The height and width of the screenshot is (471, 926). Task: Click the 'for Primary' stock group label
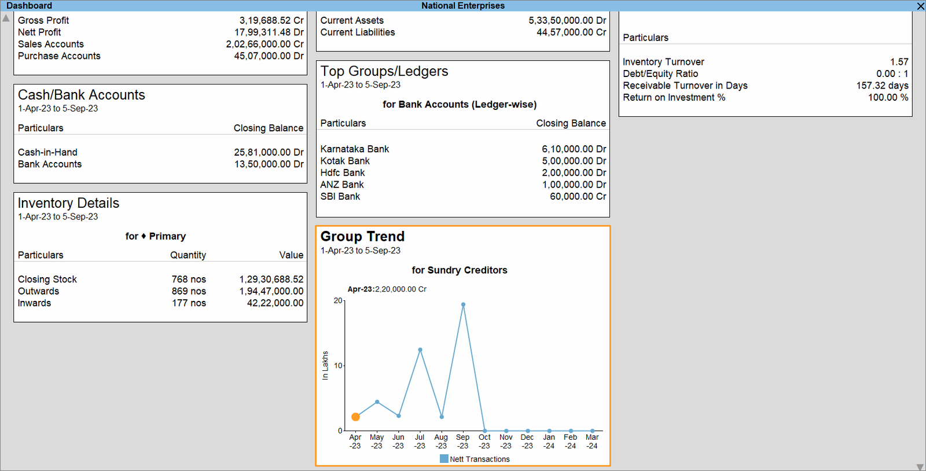156,236
